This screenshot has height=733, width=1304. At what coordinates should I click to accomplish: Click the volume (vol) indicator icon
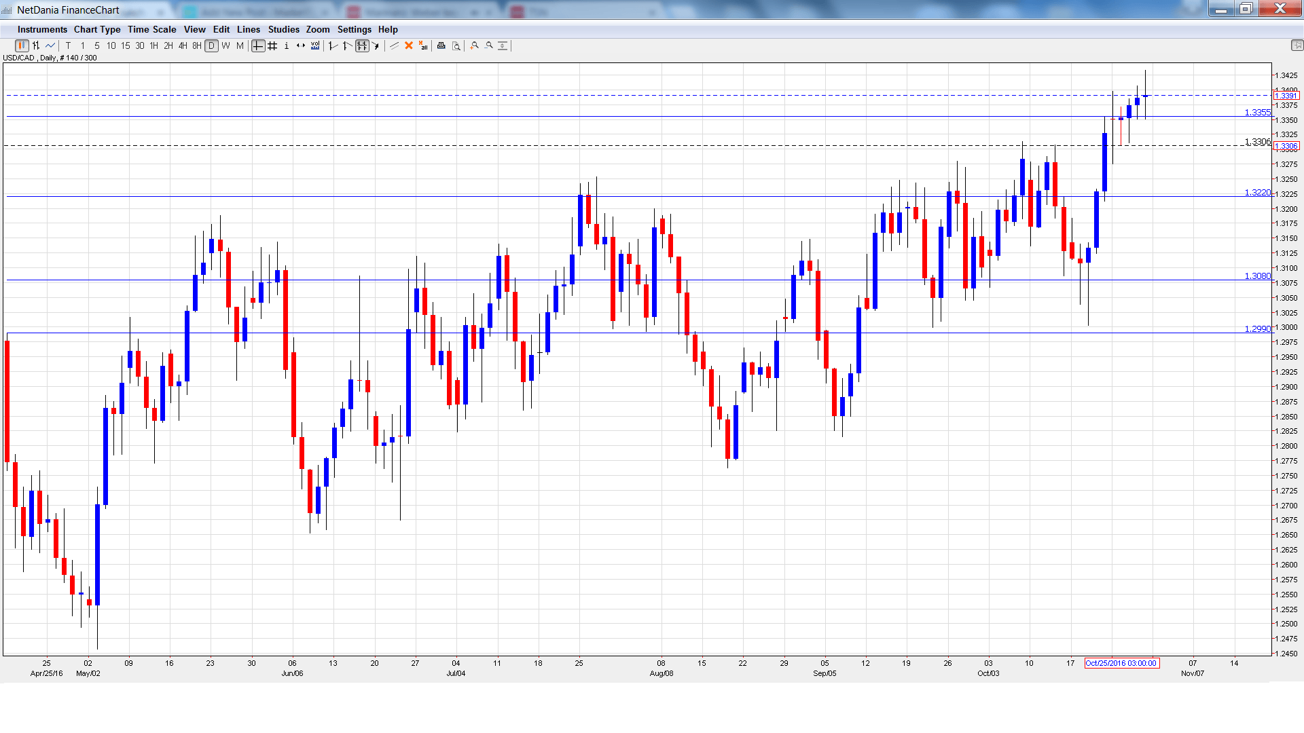pos(315,45)
